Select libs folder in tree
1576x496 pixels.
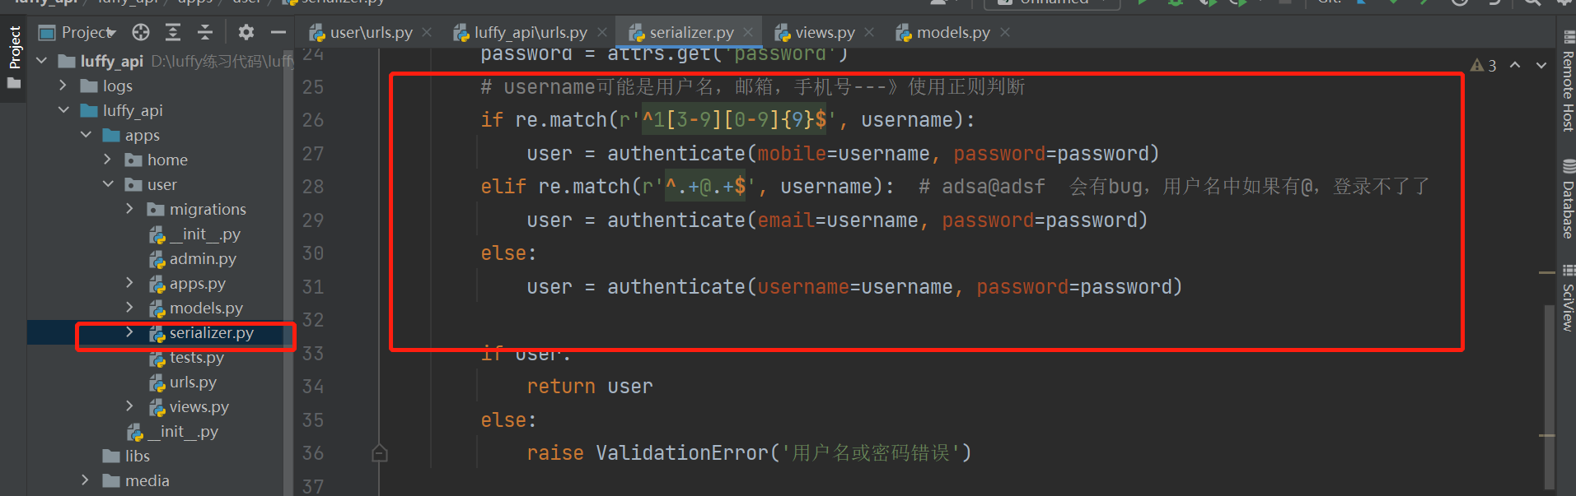[126, 456]
